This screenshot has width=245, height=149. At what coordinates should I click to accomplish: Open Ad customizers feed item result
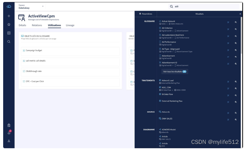[173, 35]
